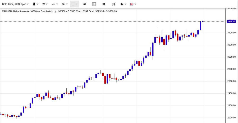
Task: Click the four-arrows fullscreen expand icon
Action: click(x=104, y=4)
